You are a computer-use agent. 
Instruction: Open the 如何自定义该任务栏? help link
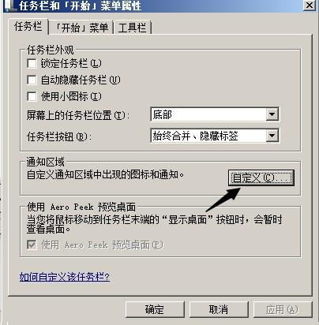(x=65, y=277)
